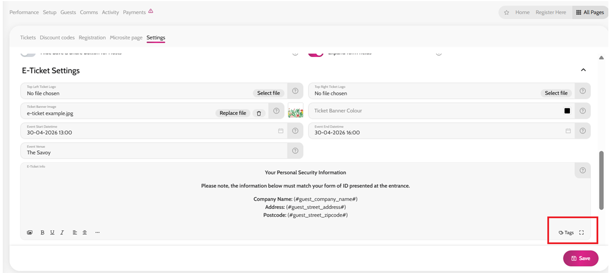Toggle bold formatting in E-Ticket Info editor
Image resolution: width=610 pixels, height=273 pixels.
[x=42, y=232]
